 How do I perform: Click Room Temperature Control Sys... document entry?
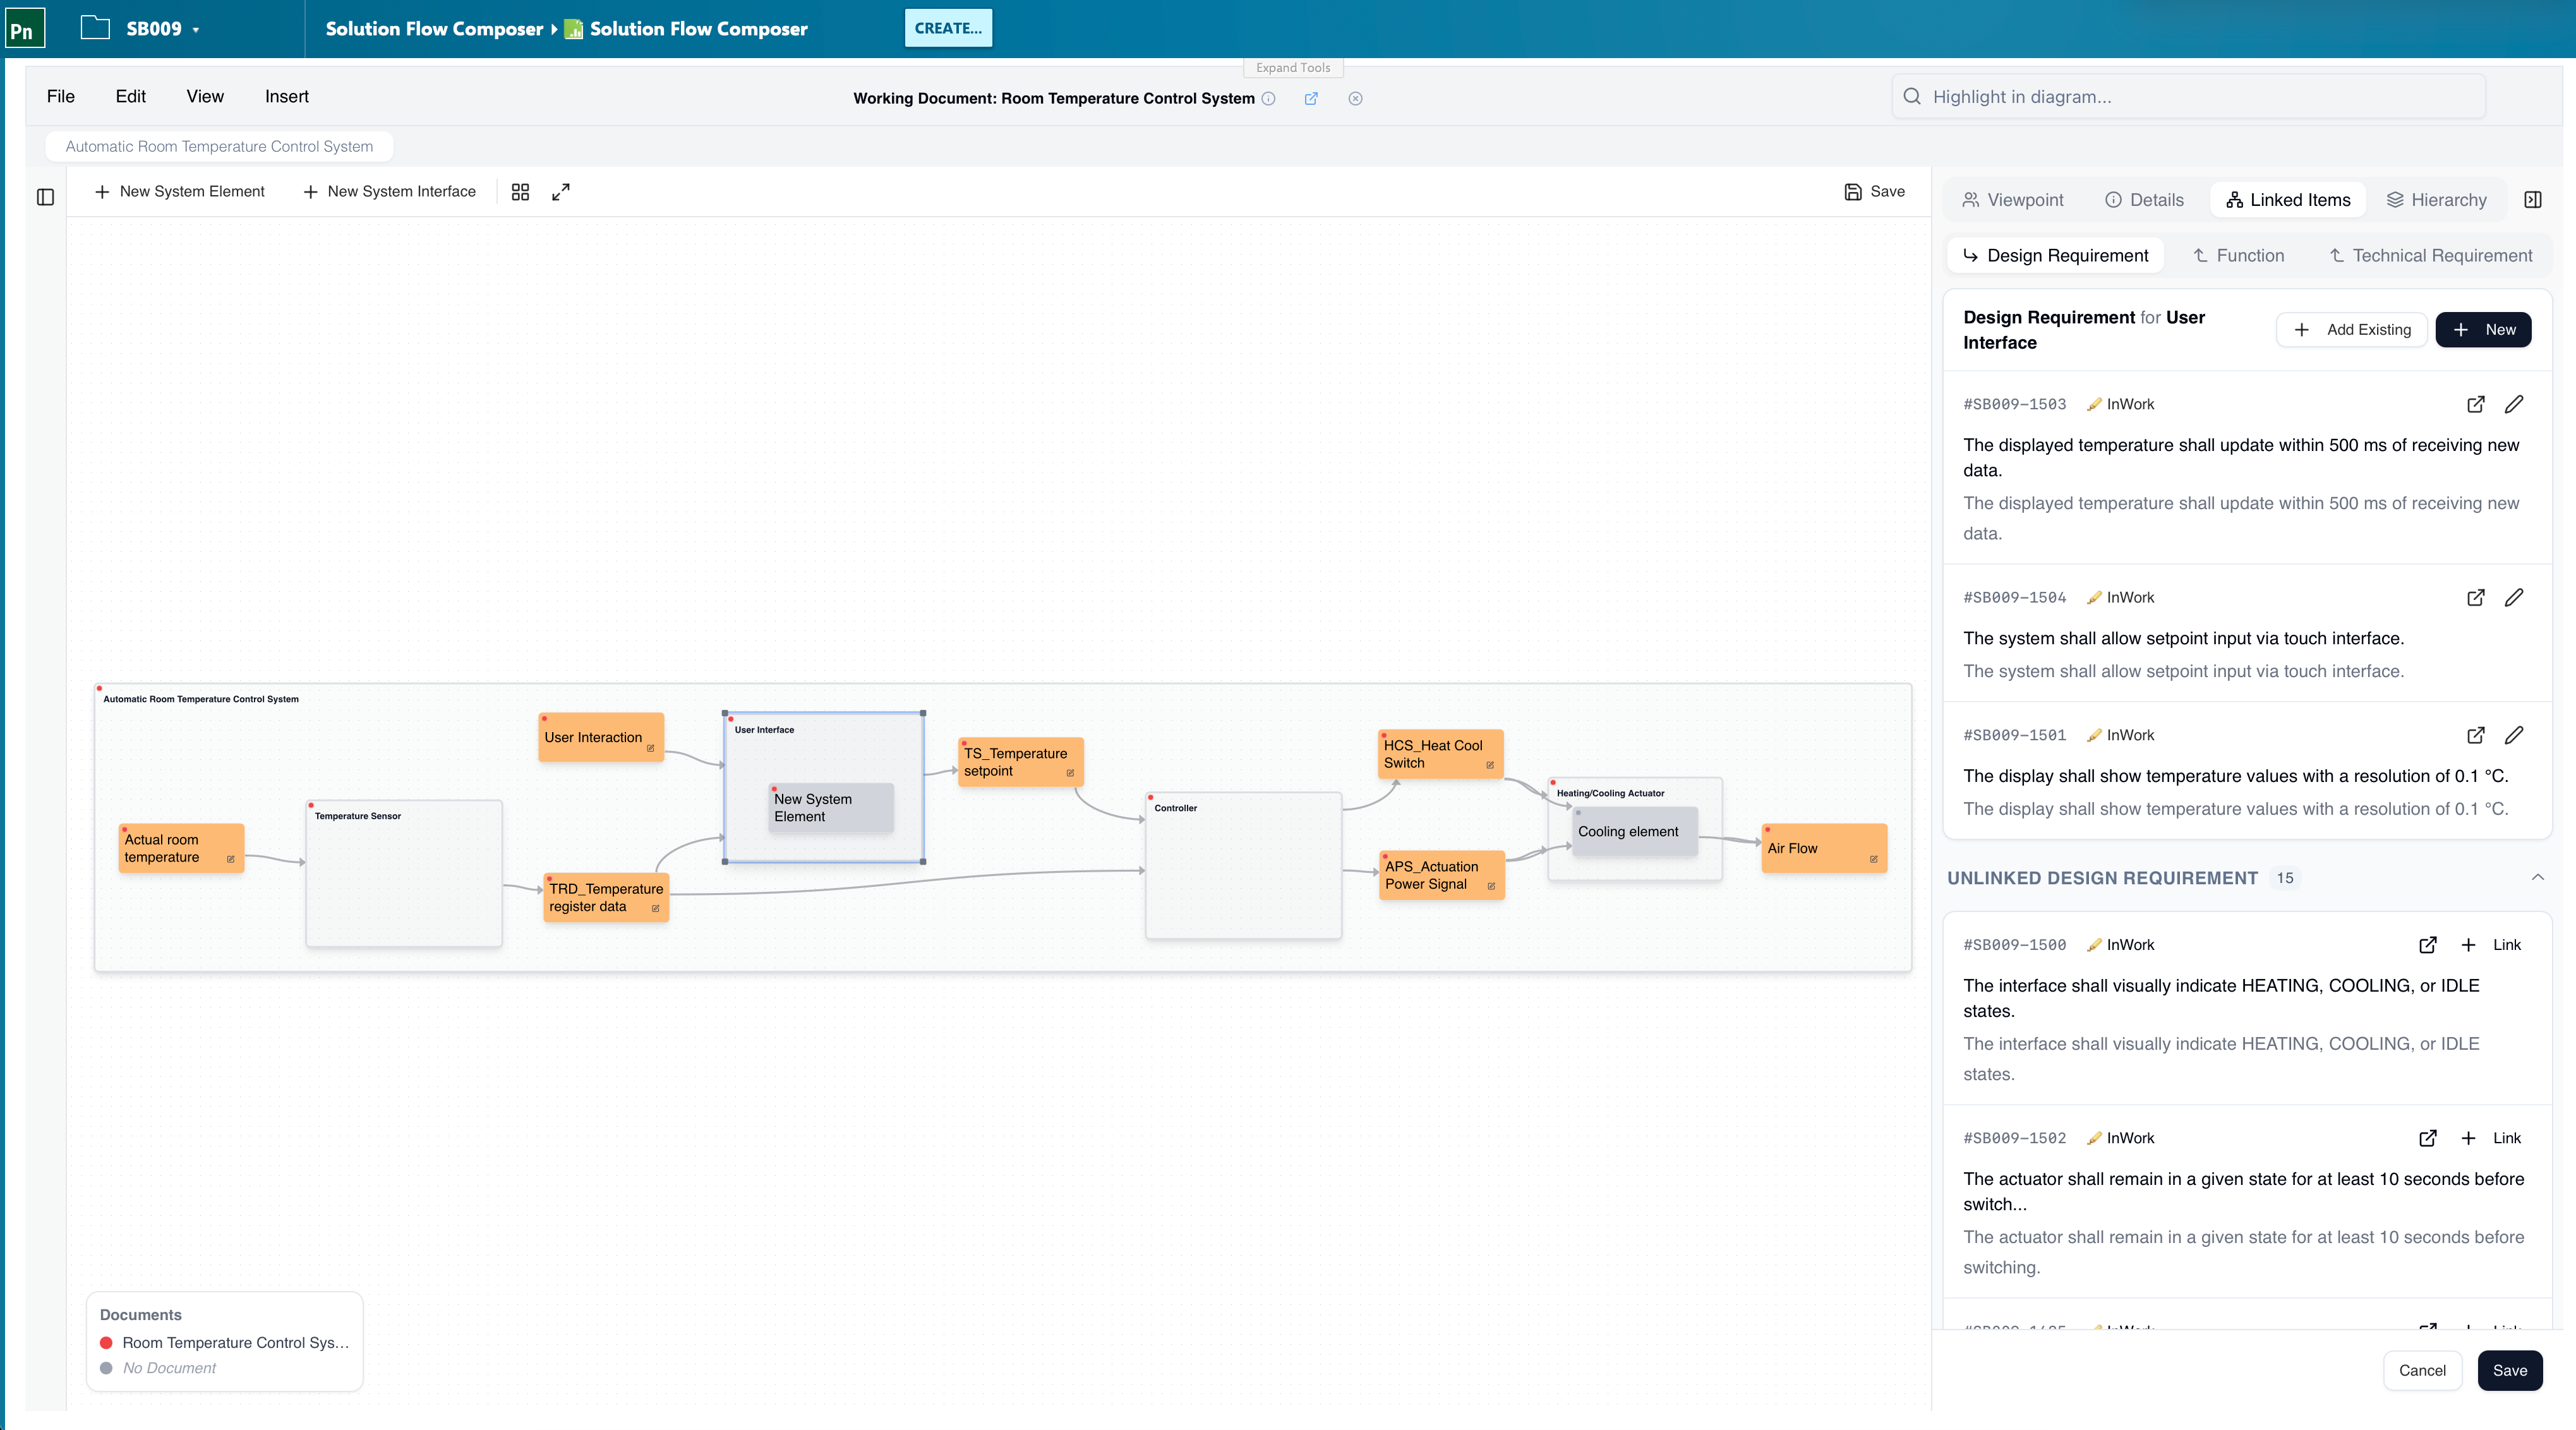[x=226, y=1342]
